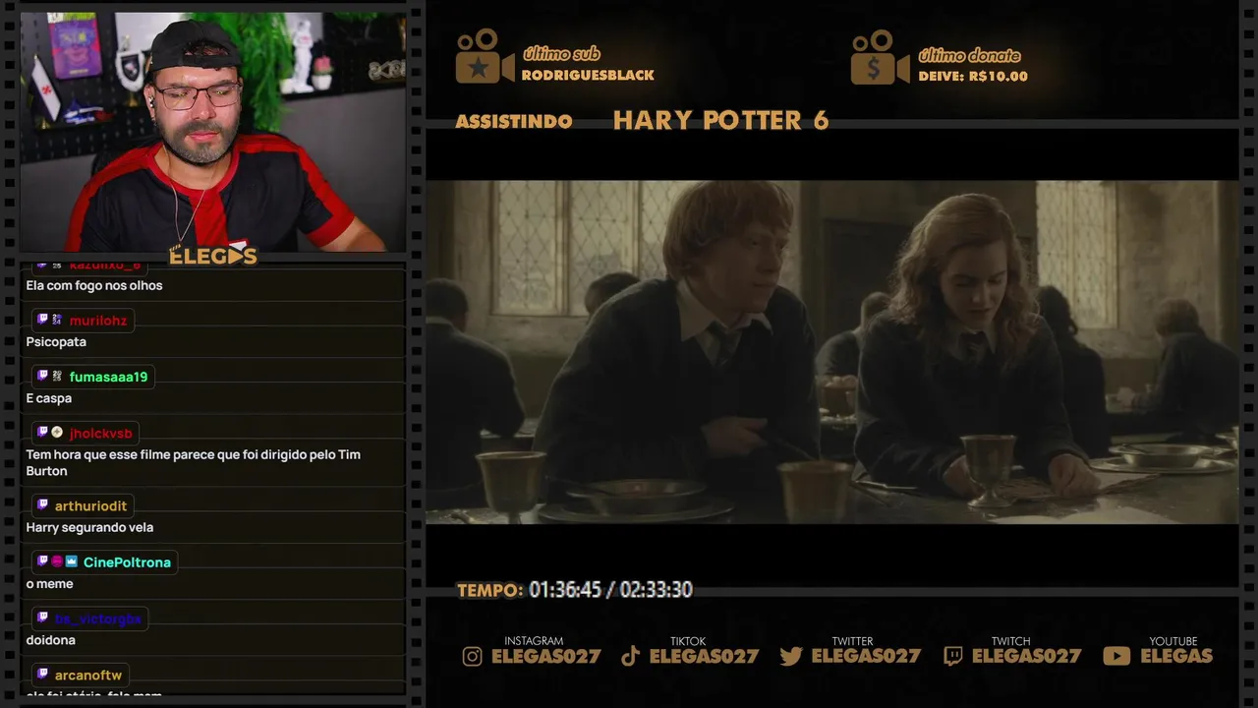
Task: Click the chat message 'doidona'
Action: [x=50, y=640]
